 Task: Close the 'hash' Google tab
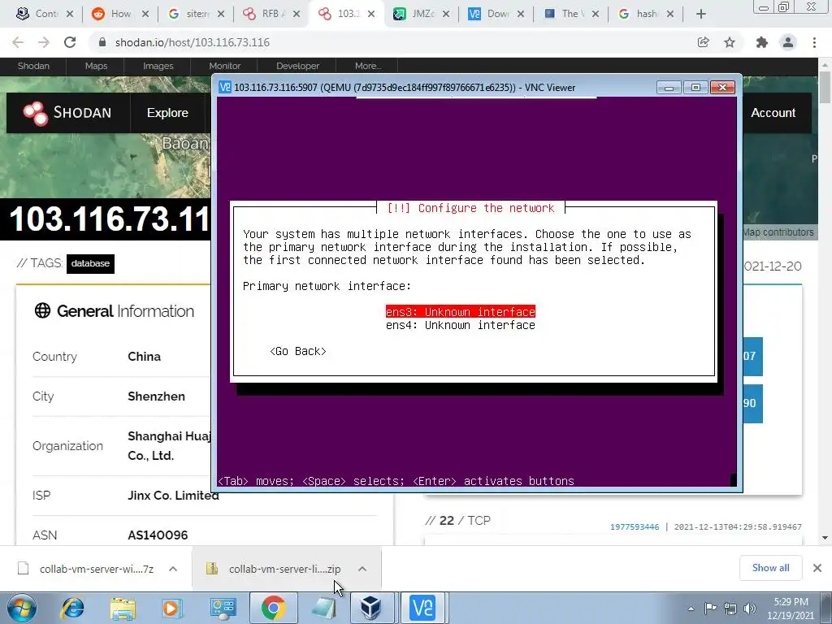[670, 14]
